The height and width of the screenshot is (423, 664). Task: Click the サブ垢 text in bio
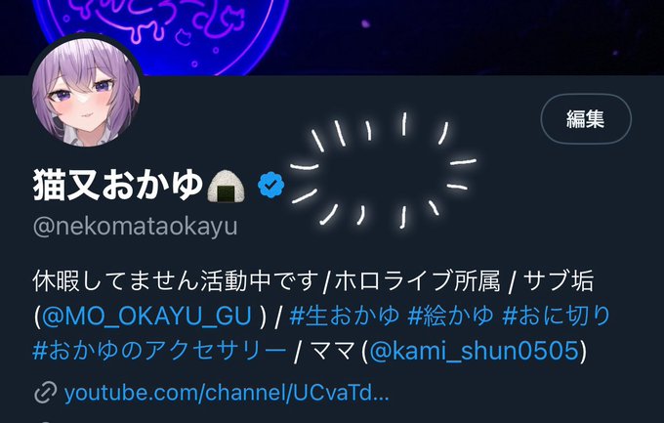coord(559,281)
